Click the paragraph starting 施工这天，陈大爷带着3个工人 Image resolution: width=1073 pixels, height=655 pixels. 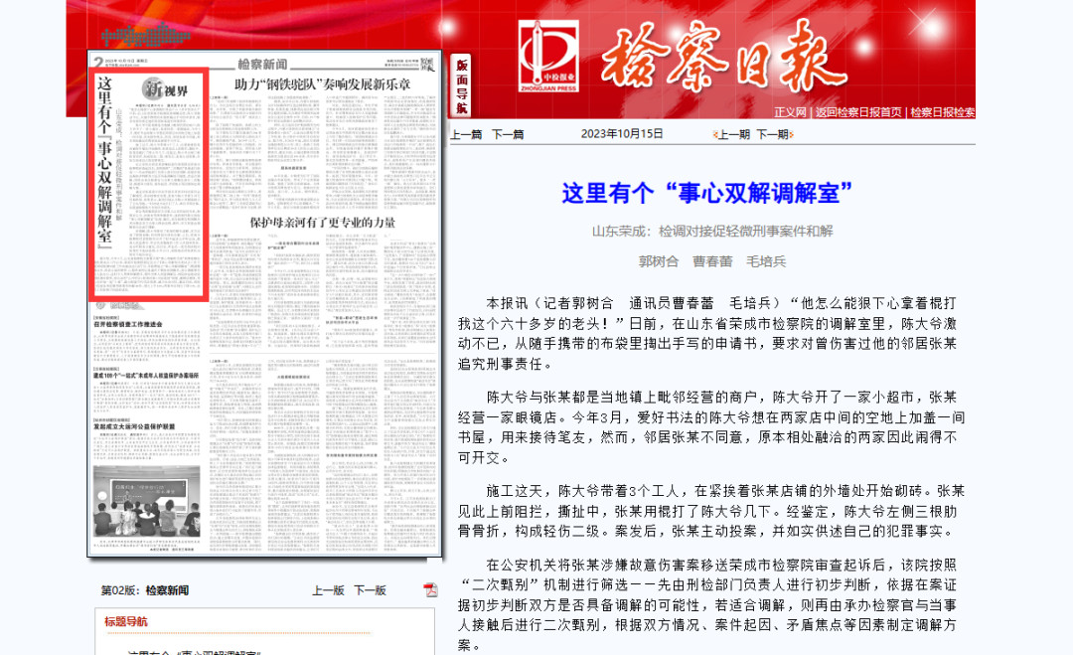[x=711, y=511]
